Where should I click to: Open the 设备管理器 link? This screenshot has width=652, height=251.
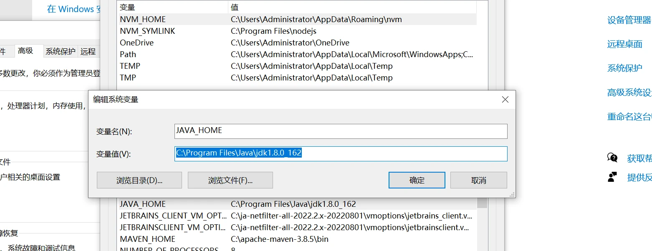point(629,20)
